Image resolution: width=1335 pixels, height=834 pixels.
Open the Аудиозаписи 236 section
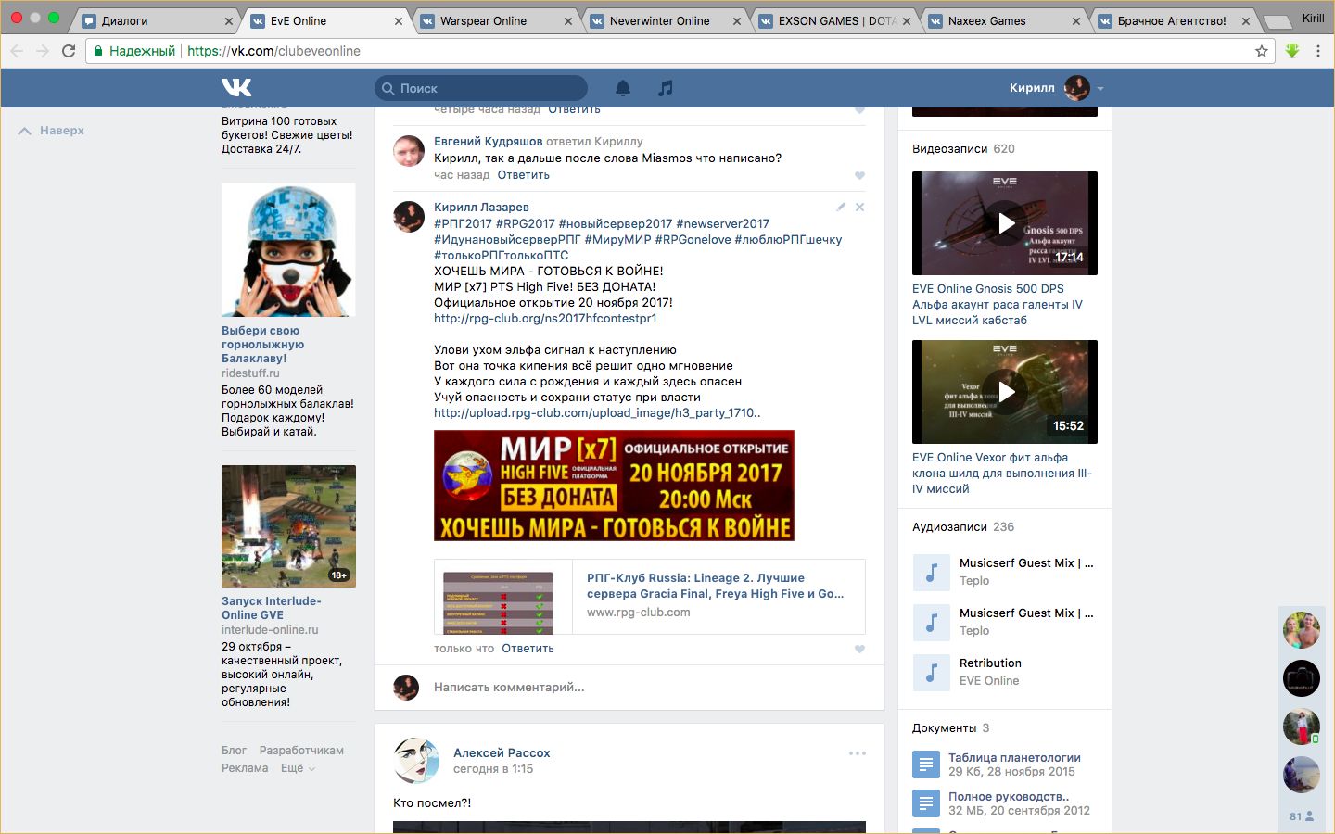[x=963, y=527]
